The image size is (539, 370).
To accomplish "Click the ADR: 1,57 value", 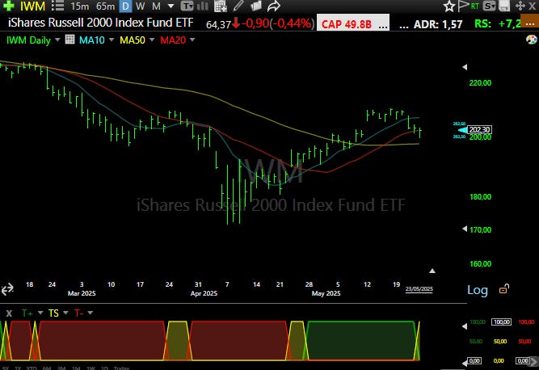I will point(438,24).
